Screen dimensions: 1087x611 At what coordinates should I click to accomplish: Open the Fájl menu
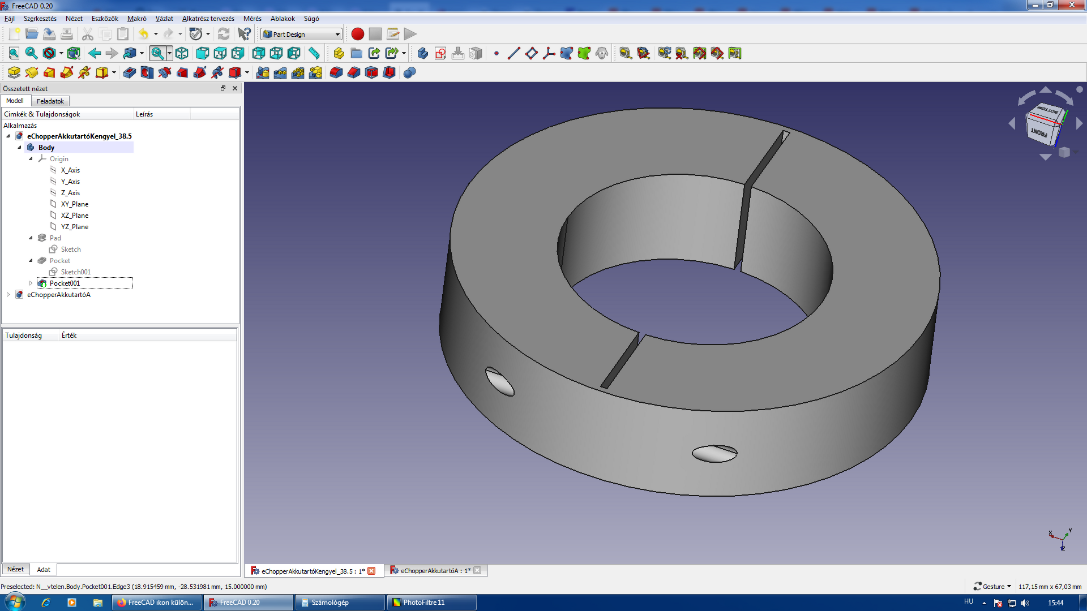tap(10, 19)
